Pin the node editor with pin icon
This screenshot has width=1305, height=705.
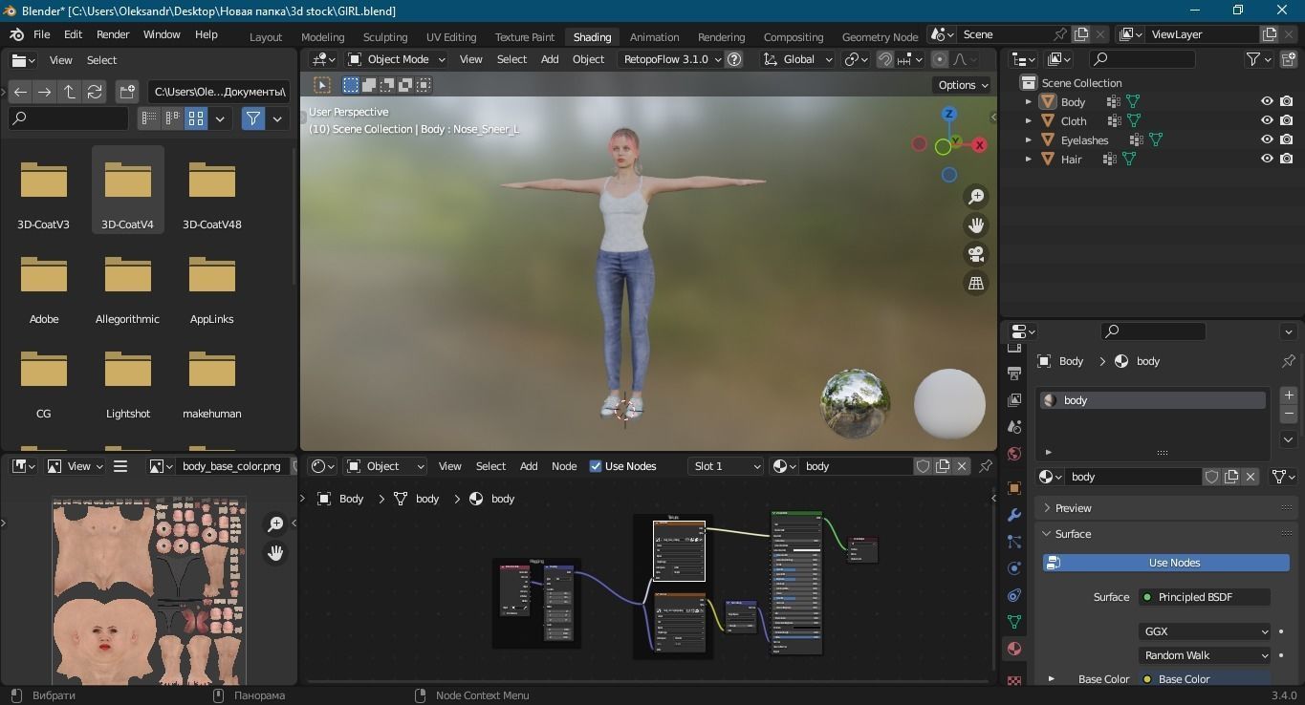[986, 466]
